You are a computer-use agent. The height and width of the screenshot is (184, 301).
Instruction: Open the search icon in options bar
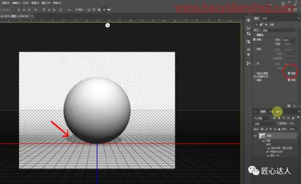pos(289,10)
